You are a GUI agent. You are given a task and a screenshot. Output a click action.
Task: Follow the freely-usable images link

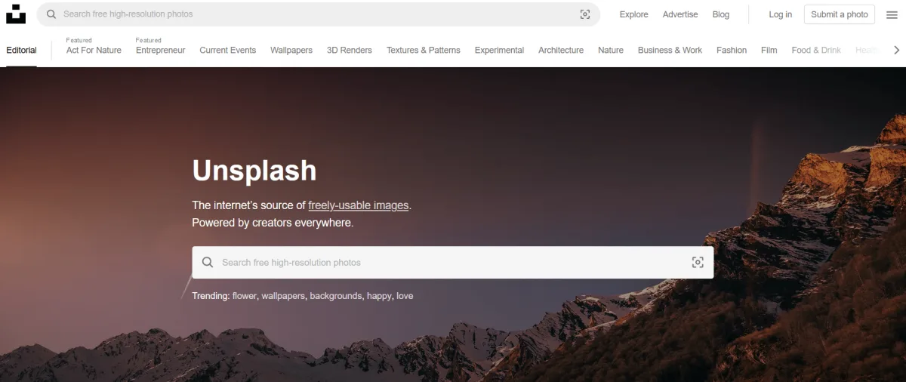pos(358,205)
